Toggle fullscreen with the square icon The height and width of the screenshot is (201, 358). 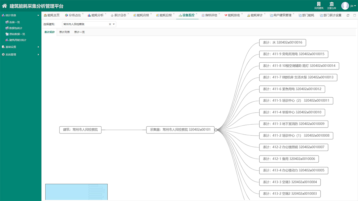354,15
